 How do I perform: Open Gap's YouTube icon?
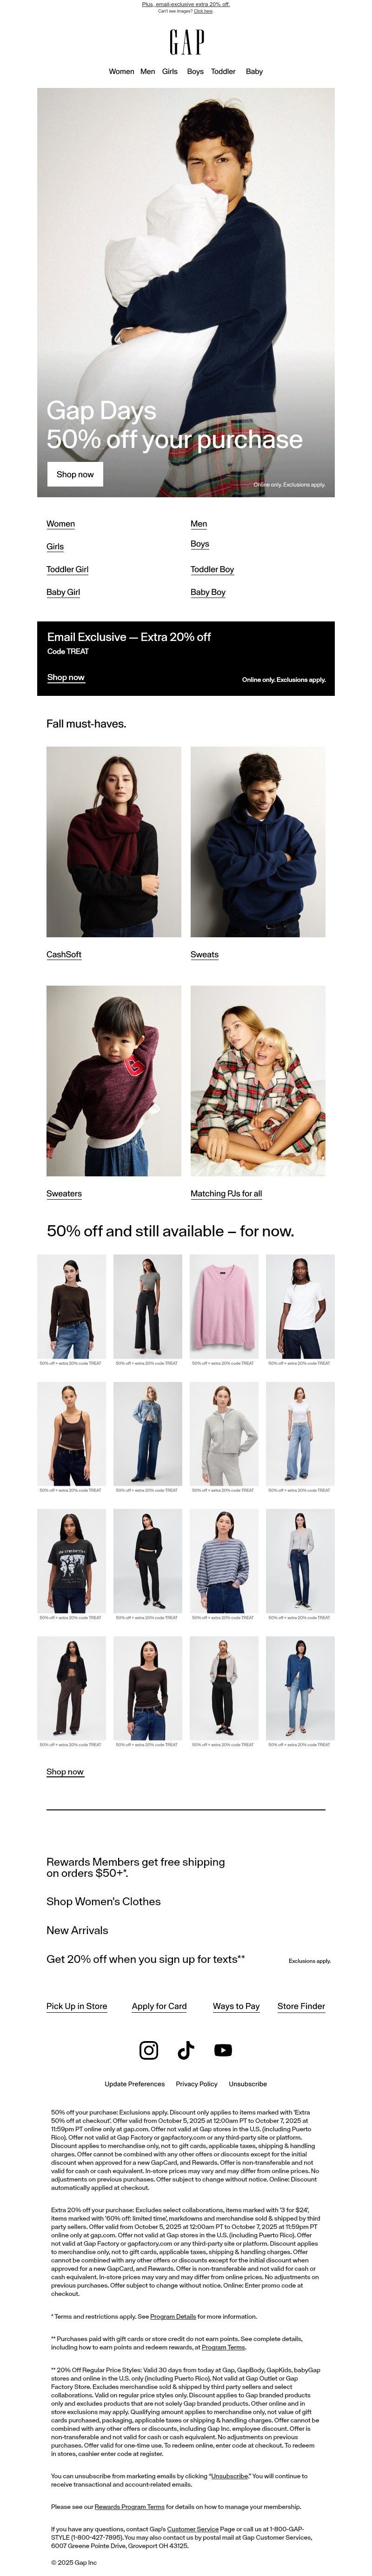223,2050
